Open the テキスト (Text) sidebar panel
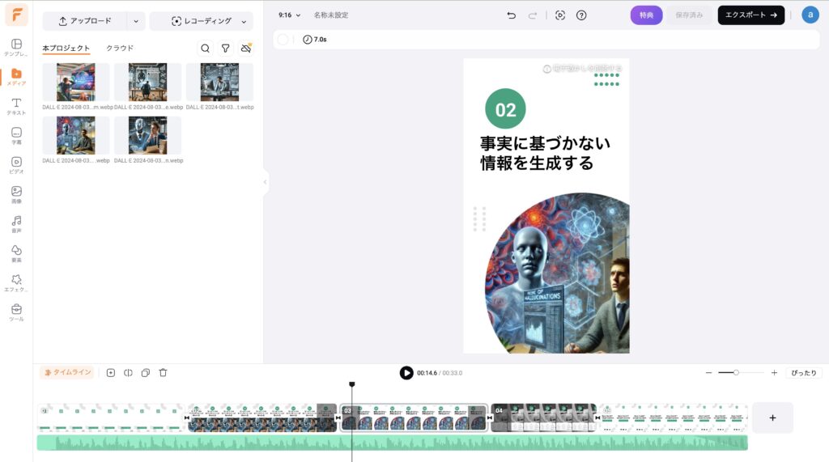Viewport: 829px width, 462px height. point(16,107)
